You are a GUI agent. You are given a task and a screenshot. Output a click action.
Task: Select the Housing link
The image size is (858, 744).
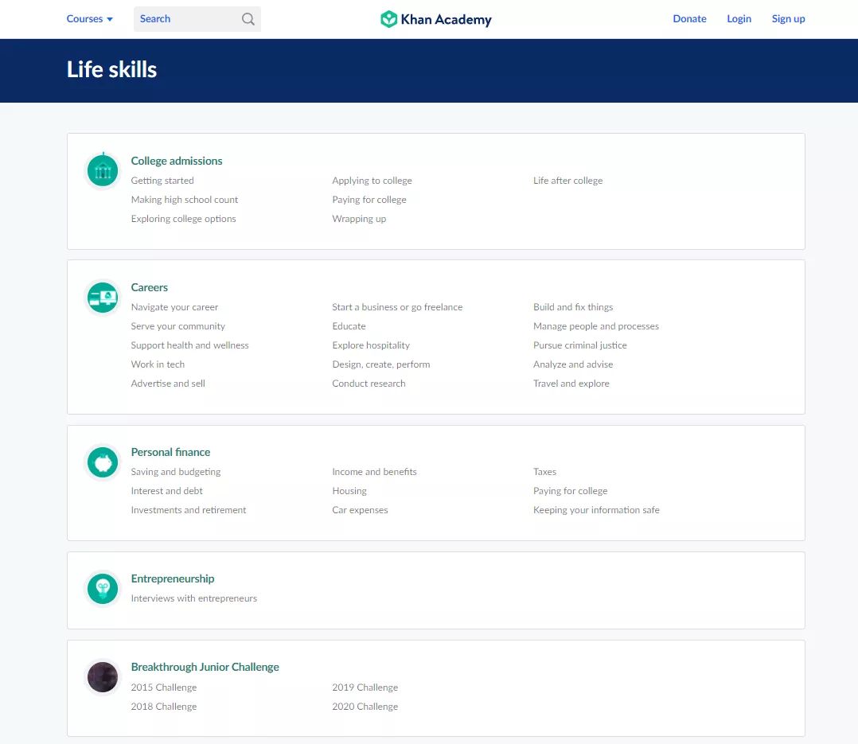click(349, 491)
